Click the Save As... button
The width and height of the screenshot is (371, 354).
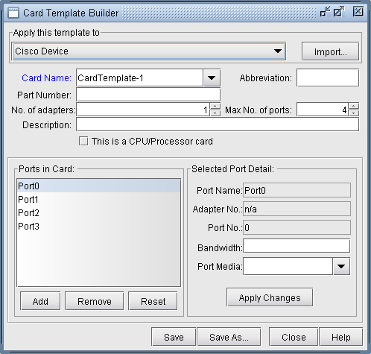[229, 337]
